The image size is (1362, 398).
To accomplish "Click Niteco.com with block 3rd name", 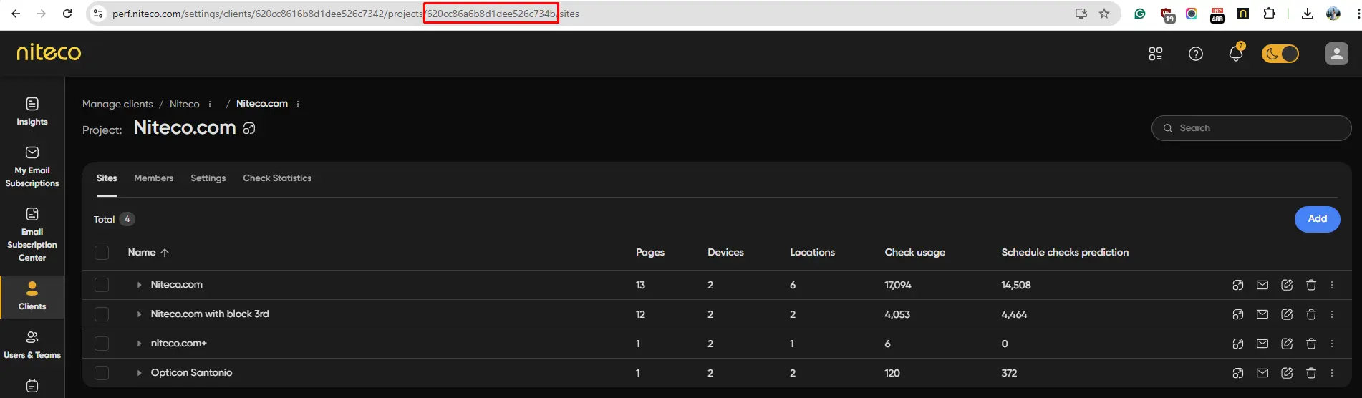I will (210, 314).
